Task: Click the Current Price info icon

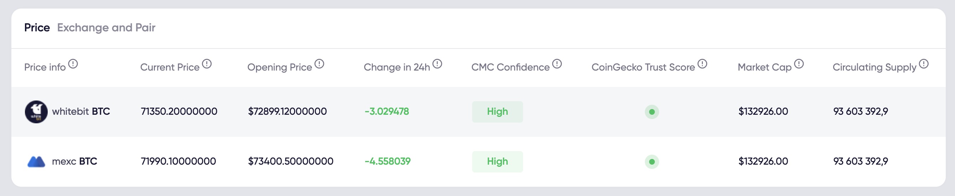Action: tap(207, 64)
